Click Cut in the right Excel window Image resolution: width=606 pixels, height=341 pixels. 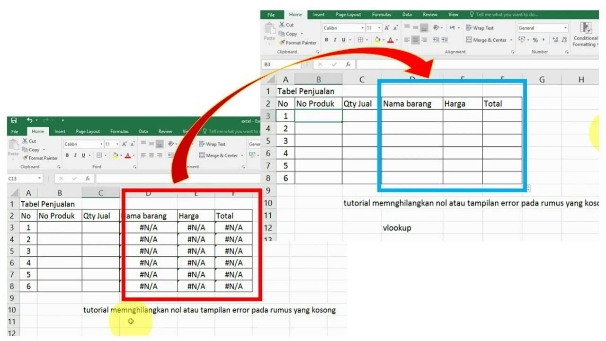pos(286,25)
